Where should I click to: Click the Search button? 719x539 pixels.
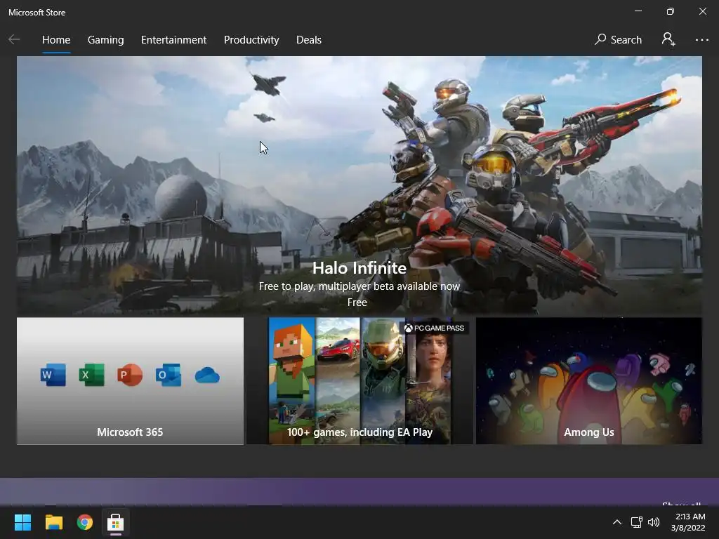pos(618,40)
